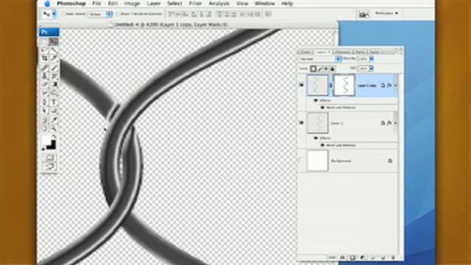
Task: Enable the Auto-Select checkbox
Action: [x=63, y=14]
